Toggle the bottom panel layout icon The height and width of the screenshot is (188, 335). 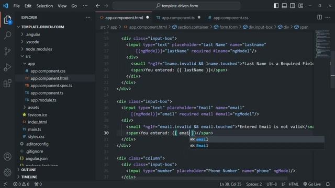click(x=284, y=6)
